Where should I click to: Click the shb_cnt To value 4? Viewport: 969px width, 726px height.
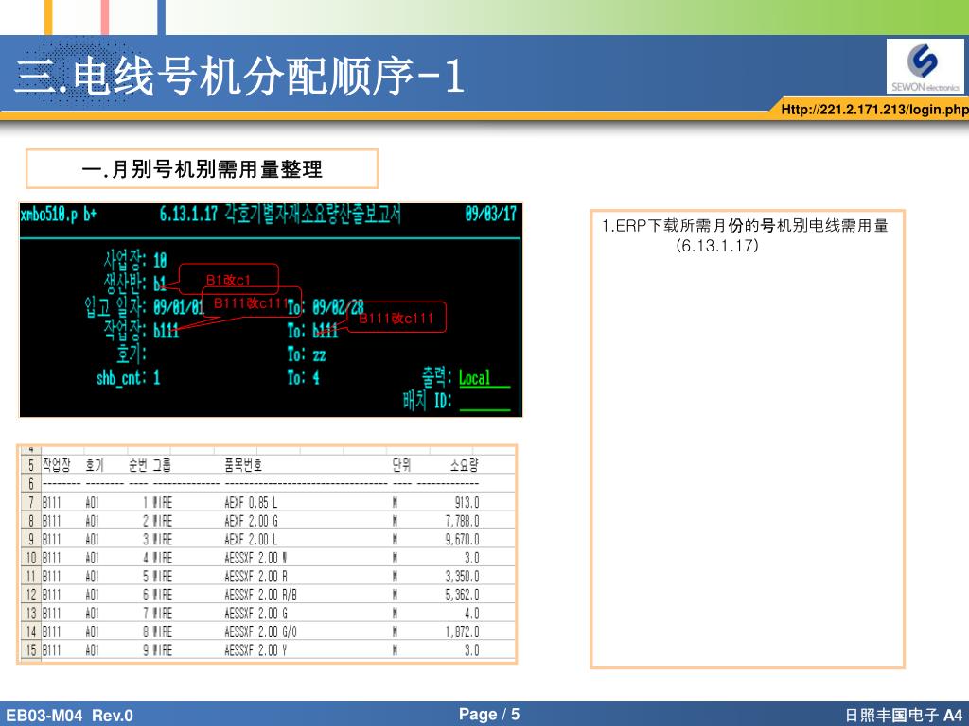click(316, 377)
